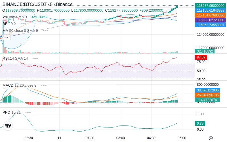Click the current price label 118277.99
Viewport: 227px width, 142px height.
point(210,5)
